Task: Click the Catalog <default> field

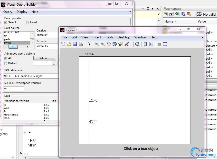Action: pos(47,35)
